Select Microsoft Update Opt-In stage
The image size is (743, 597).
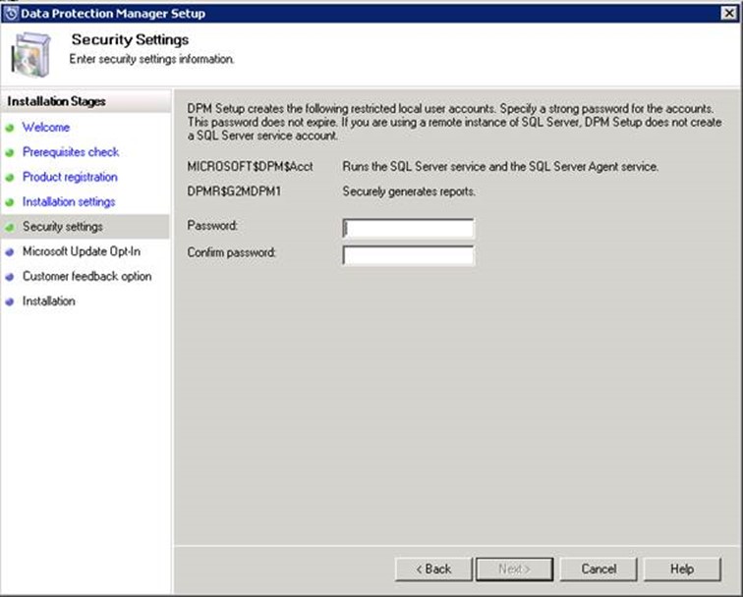[82, 251]
